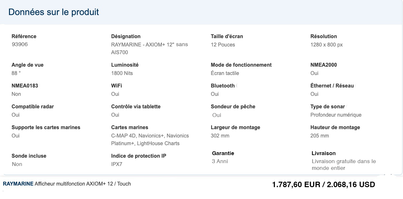Select the reference number 93906

pyautogui.click(x=20, y=45)
